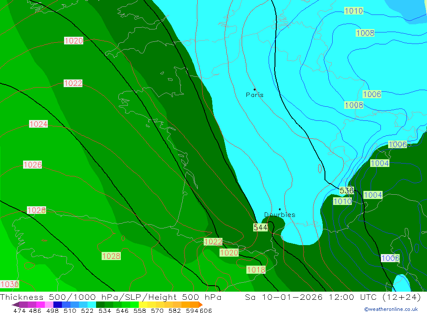Click legend value 534

click(x=105, y=311)
